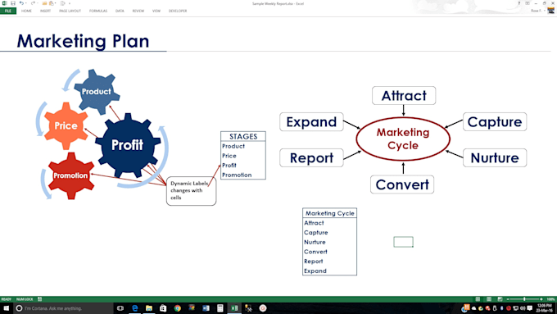The height and width of the screenshot is (314, 557).
Task: Click the Marketing Plan title text
Action: (x=83, y=41)
